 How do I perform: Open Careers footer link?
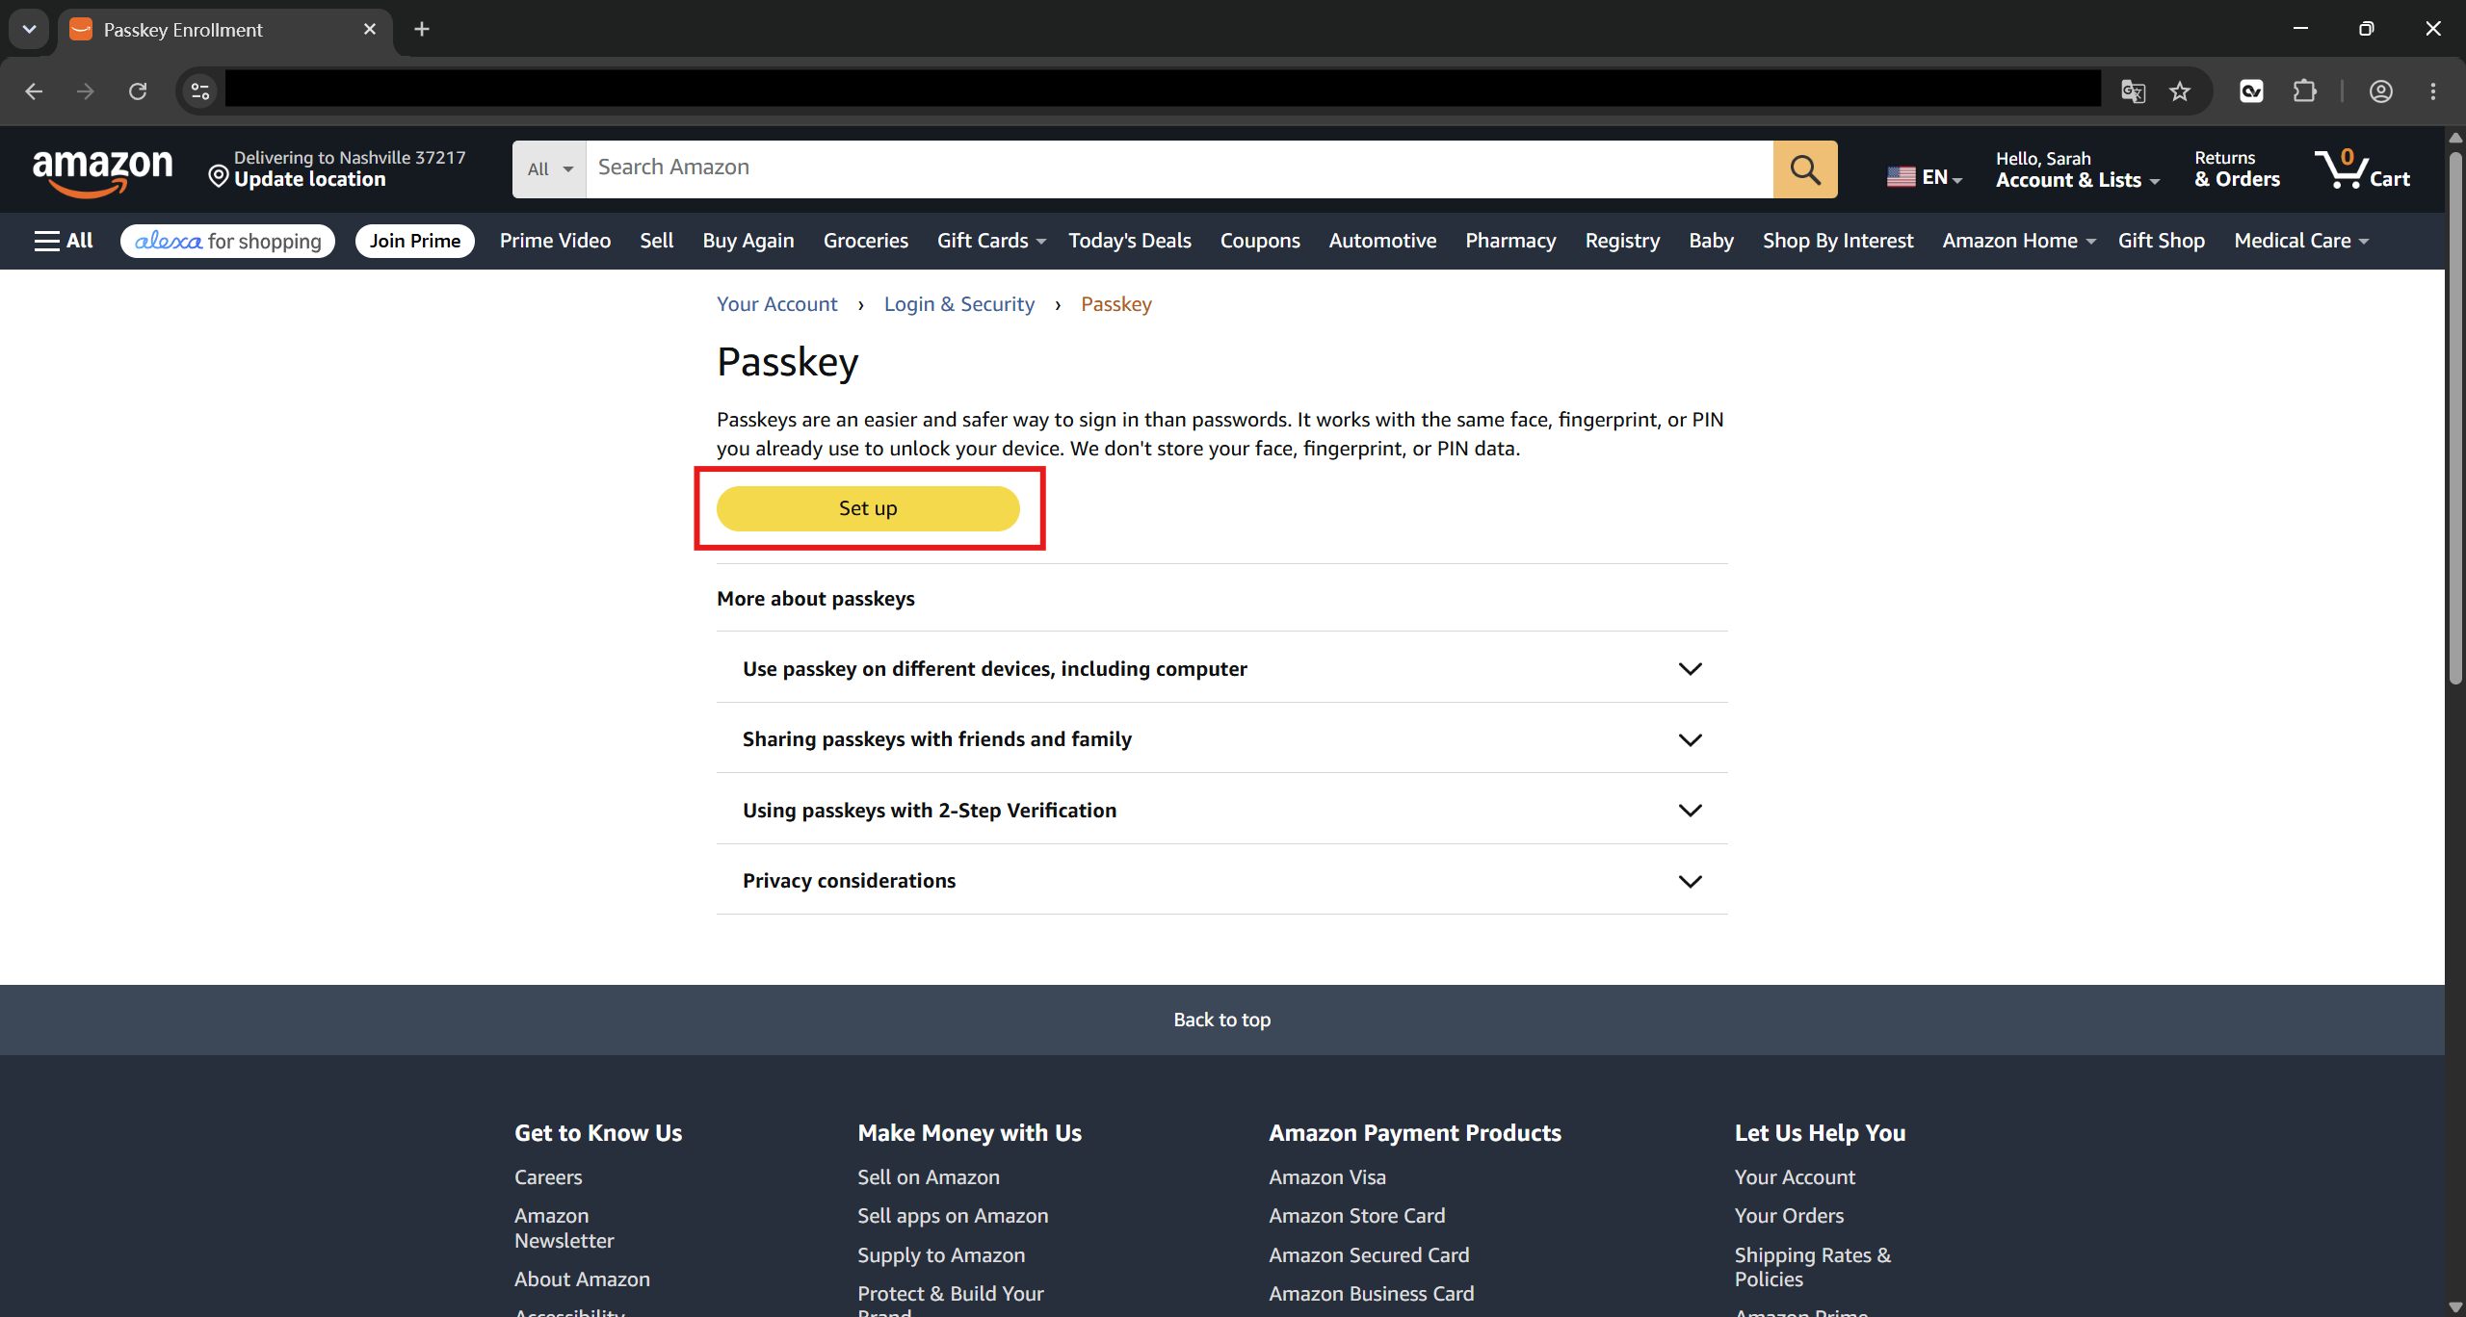pos(548,1177)
